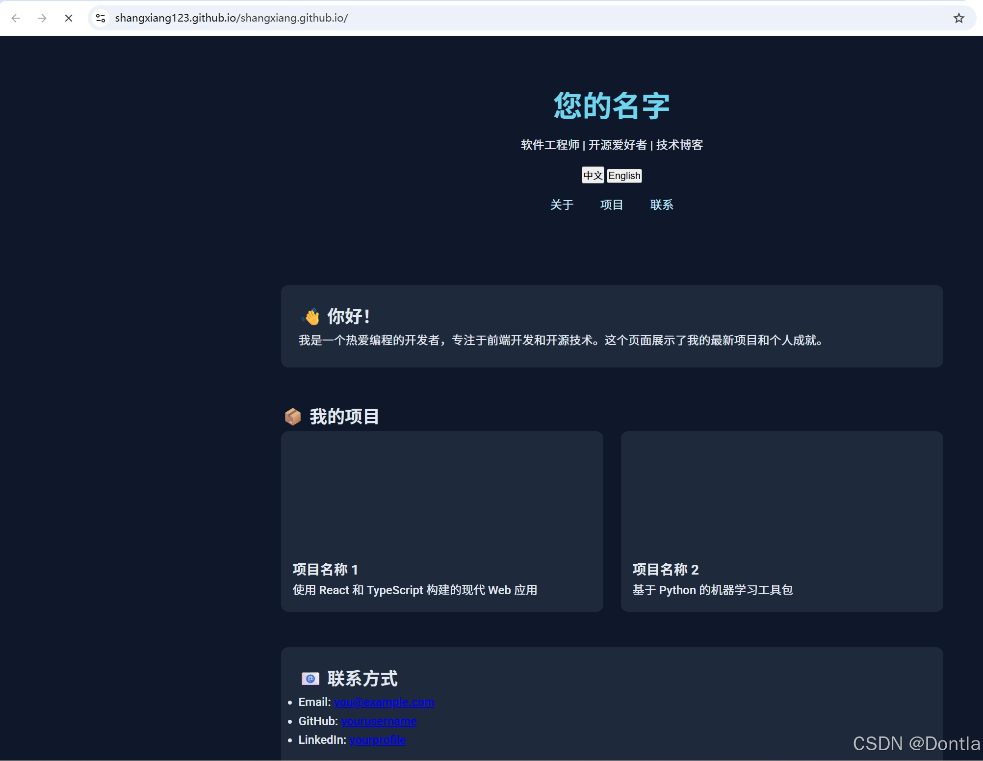This screenshot has width=983, height=761.
Task: Open site information icon beside the URL
Action: (101, 18)
